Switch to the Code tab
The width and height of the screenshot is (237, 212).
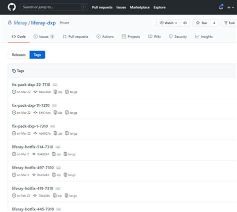(x=18, y=36)
